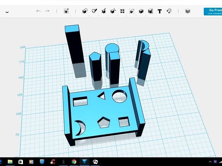Select the tall rectangular block in the workspace
222x166 pixels.
[x=75, y=49]
